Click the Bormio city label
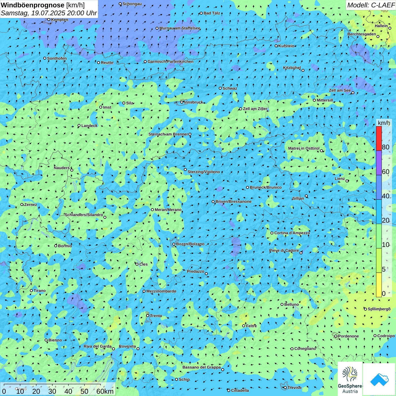The height and width of the screenshot is (396, 396). 65,246
